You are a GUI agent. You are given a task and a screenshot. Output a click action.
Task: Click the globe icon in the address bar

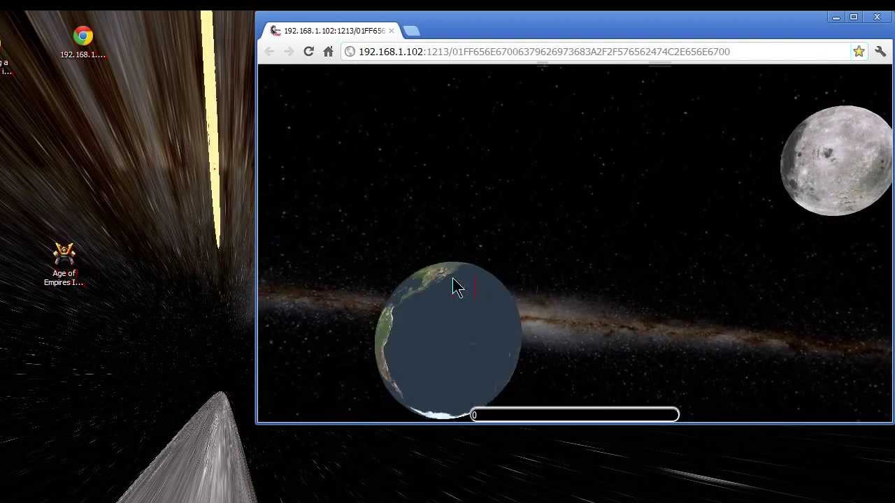tap(350, 51)
